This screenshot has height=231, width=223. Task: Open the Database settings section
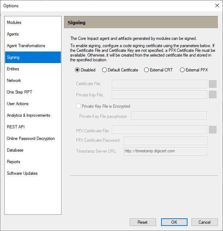tap(15, 150)
